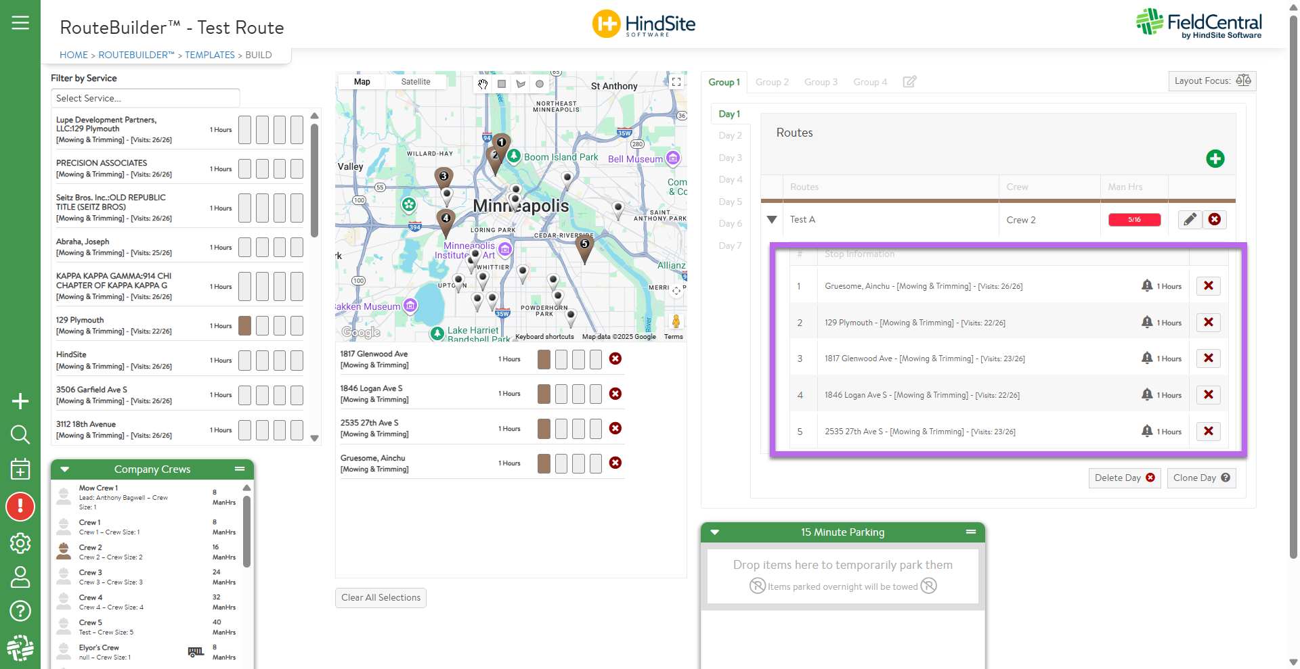Toggle the filled week box for 129 Plymouth

pyautogui.click(x=244, y=326)
